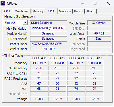Click the CAS# Latency 24.0 cell

94,68
